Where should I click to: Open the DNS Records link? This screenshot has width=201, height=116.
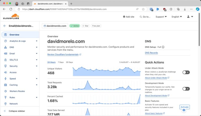pos(151,53)
